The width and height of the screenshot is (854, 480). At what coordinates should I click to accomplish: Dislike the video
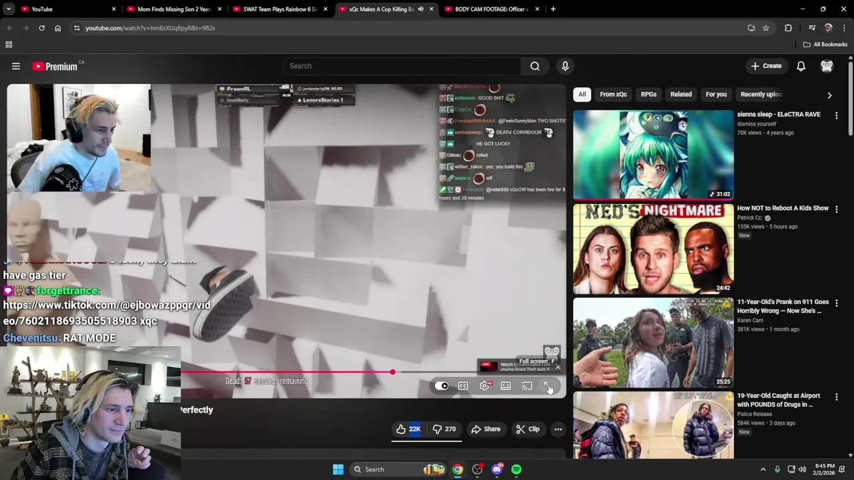[x=444, y=429]
